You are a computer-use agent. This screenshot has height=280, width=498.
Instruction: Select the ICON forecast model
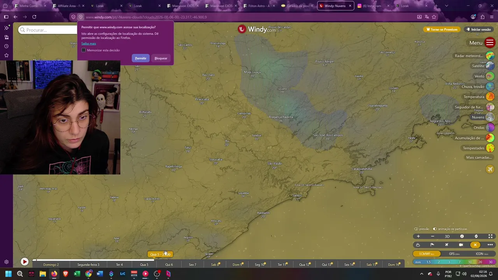pyautogui.click(x=482, y=254)
